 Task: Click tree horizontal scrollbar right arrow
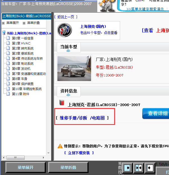click(43, 158)
